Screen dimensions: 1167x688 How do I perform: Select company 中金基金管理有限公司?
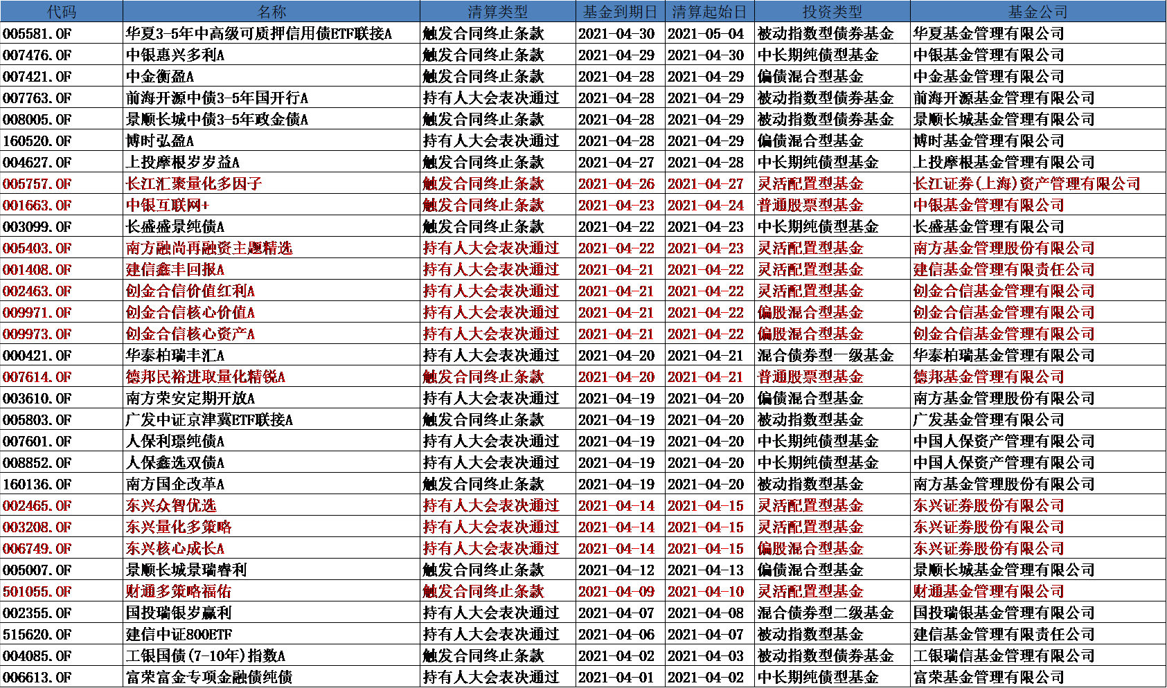click(x=989, y=77)
